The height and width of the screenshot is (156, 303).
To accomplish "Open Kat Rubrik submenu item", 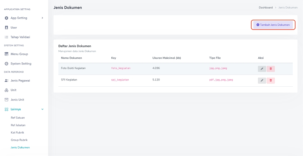I will pos(17,132).
